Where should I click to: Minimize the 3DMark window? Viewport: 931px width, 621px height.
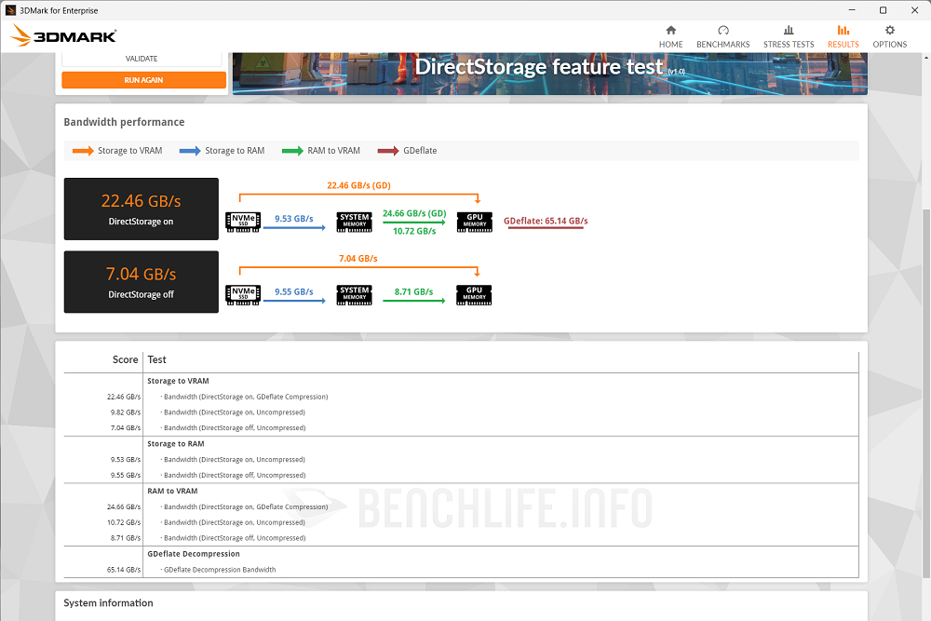click(852, 10)
